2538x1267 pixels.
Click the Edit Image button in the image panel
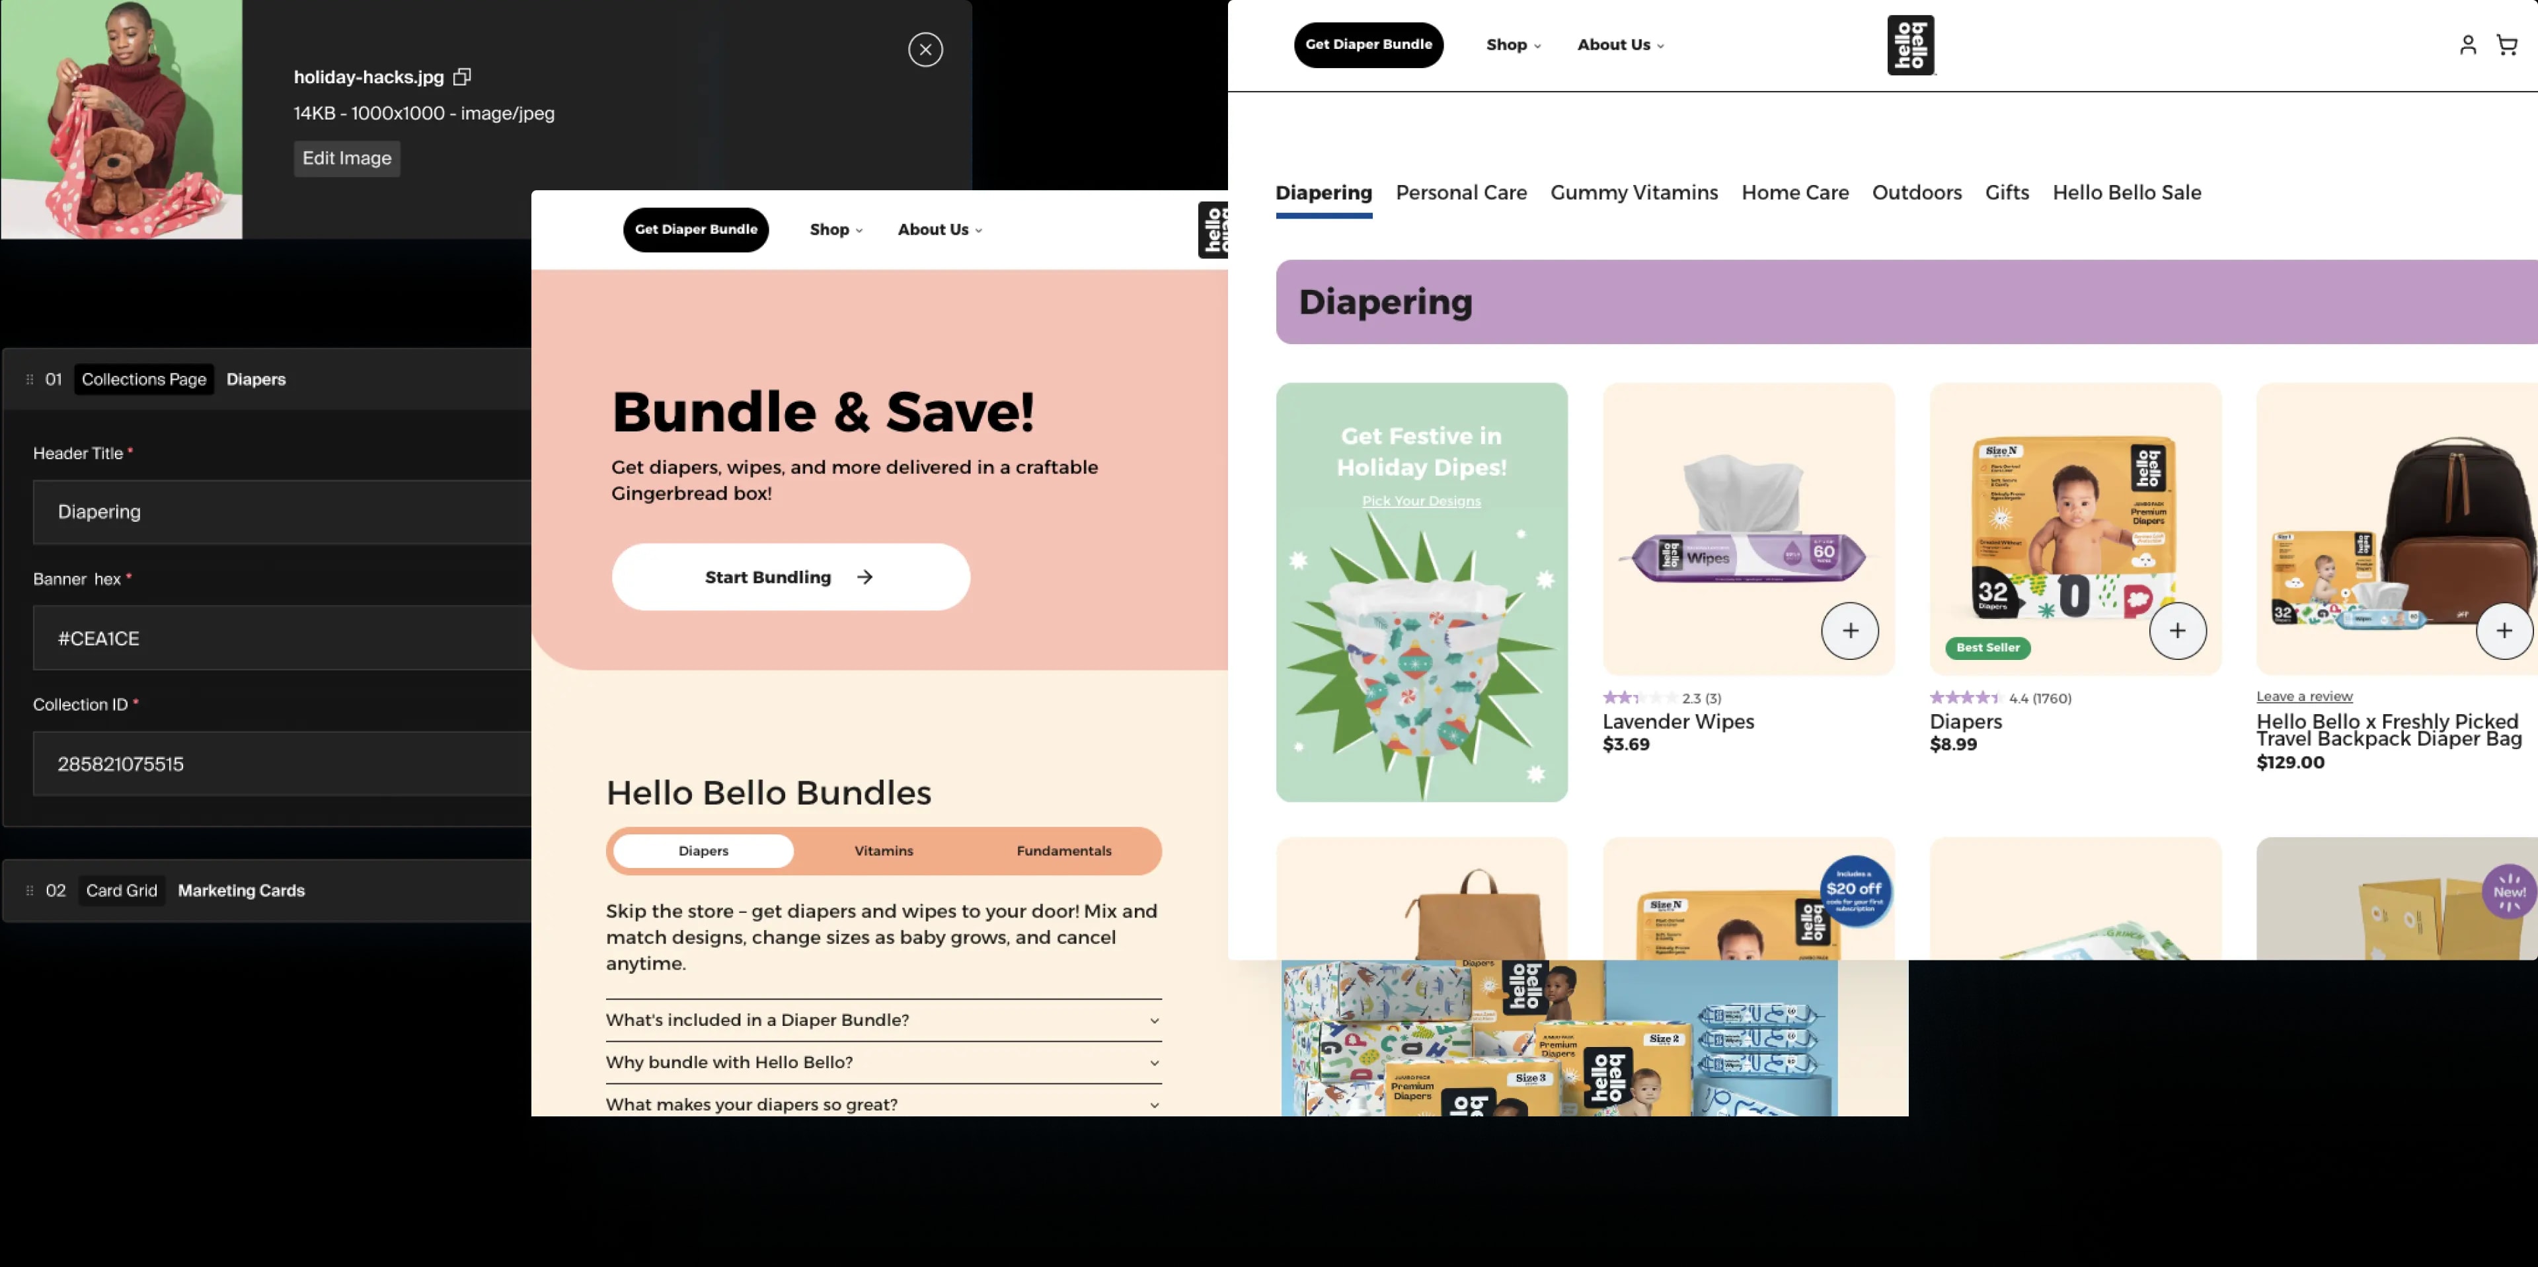346,157
